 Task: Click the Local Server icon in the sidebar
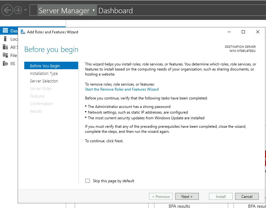[5, 39]
